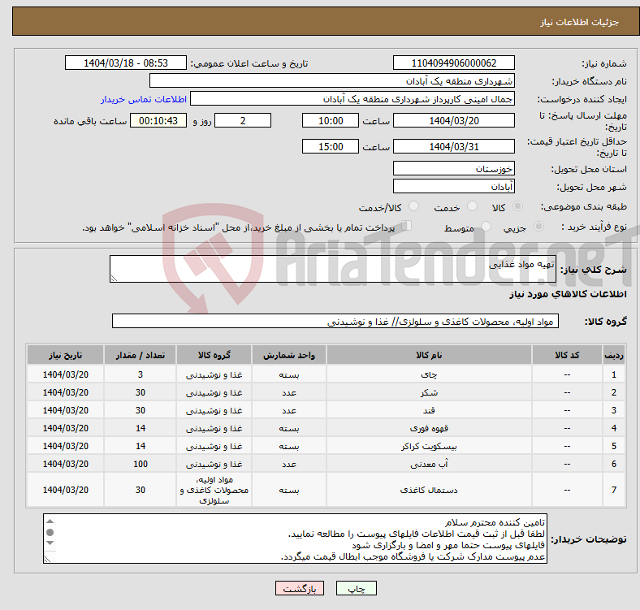This screenshot has height=610, width=640.
Task: Click the دستمال کاغذی item name cell
Action: [x=429, y=490]
